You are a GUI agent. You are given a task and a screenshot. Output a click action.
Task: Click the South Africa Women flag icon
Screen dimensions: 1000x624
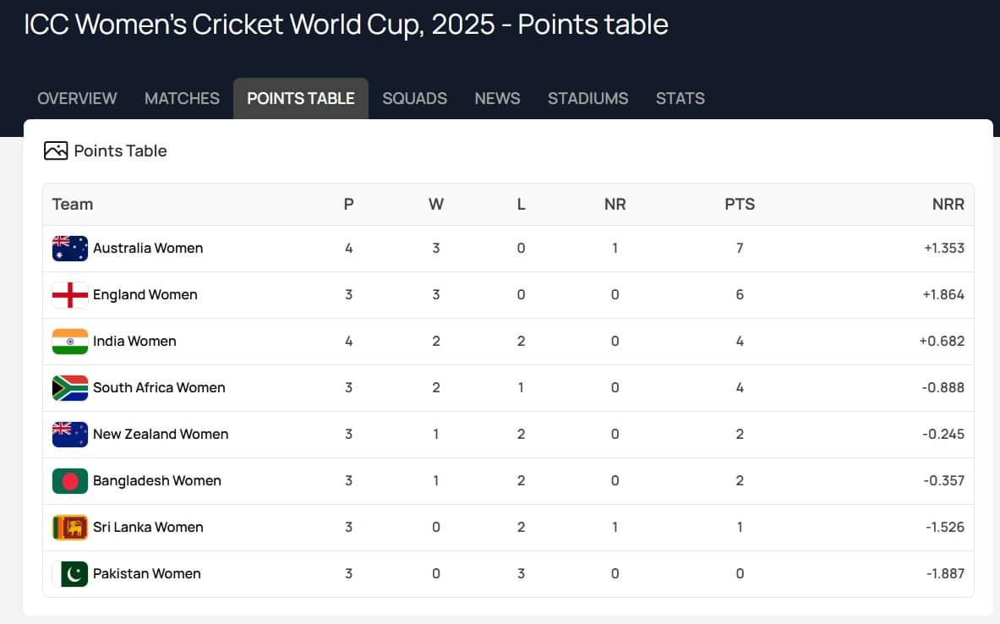[70, 388]
